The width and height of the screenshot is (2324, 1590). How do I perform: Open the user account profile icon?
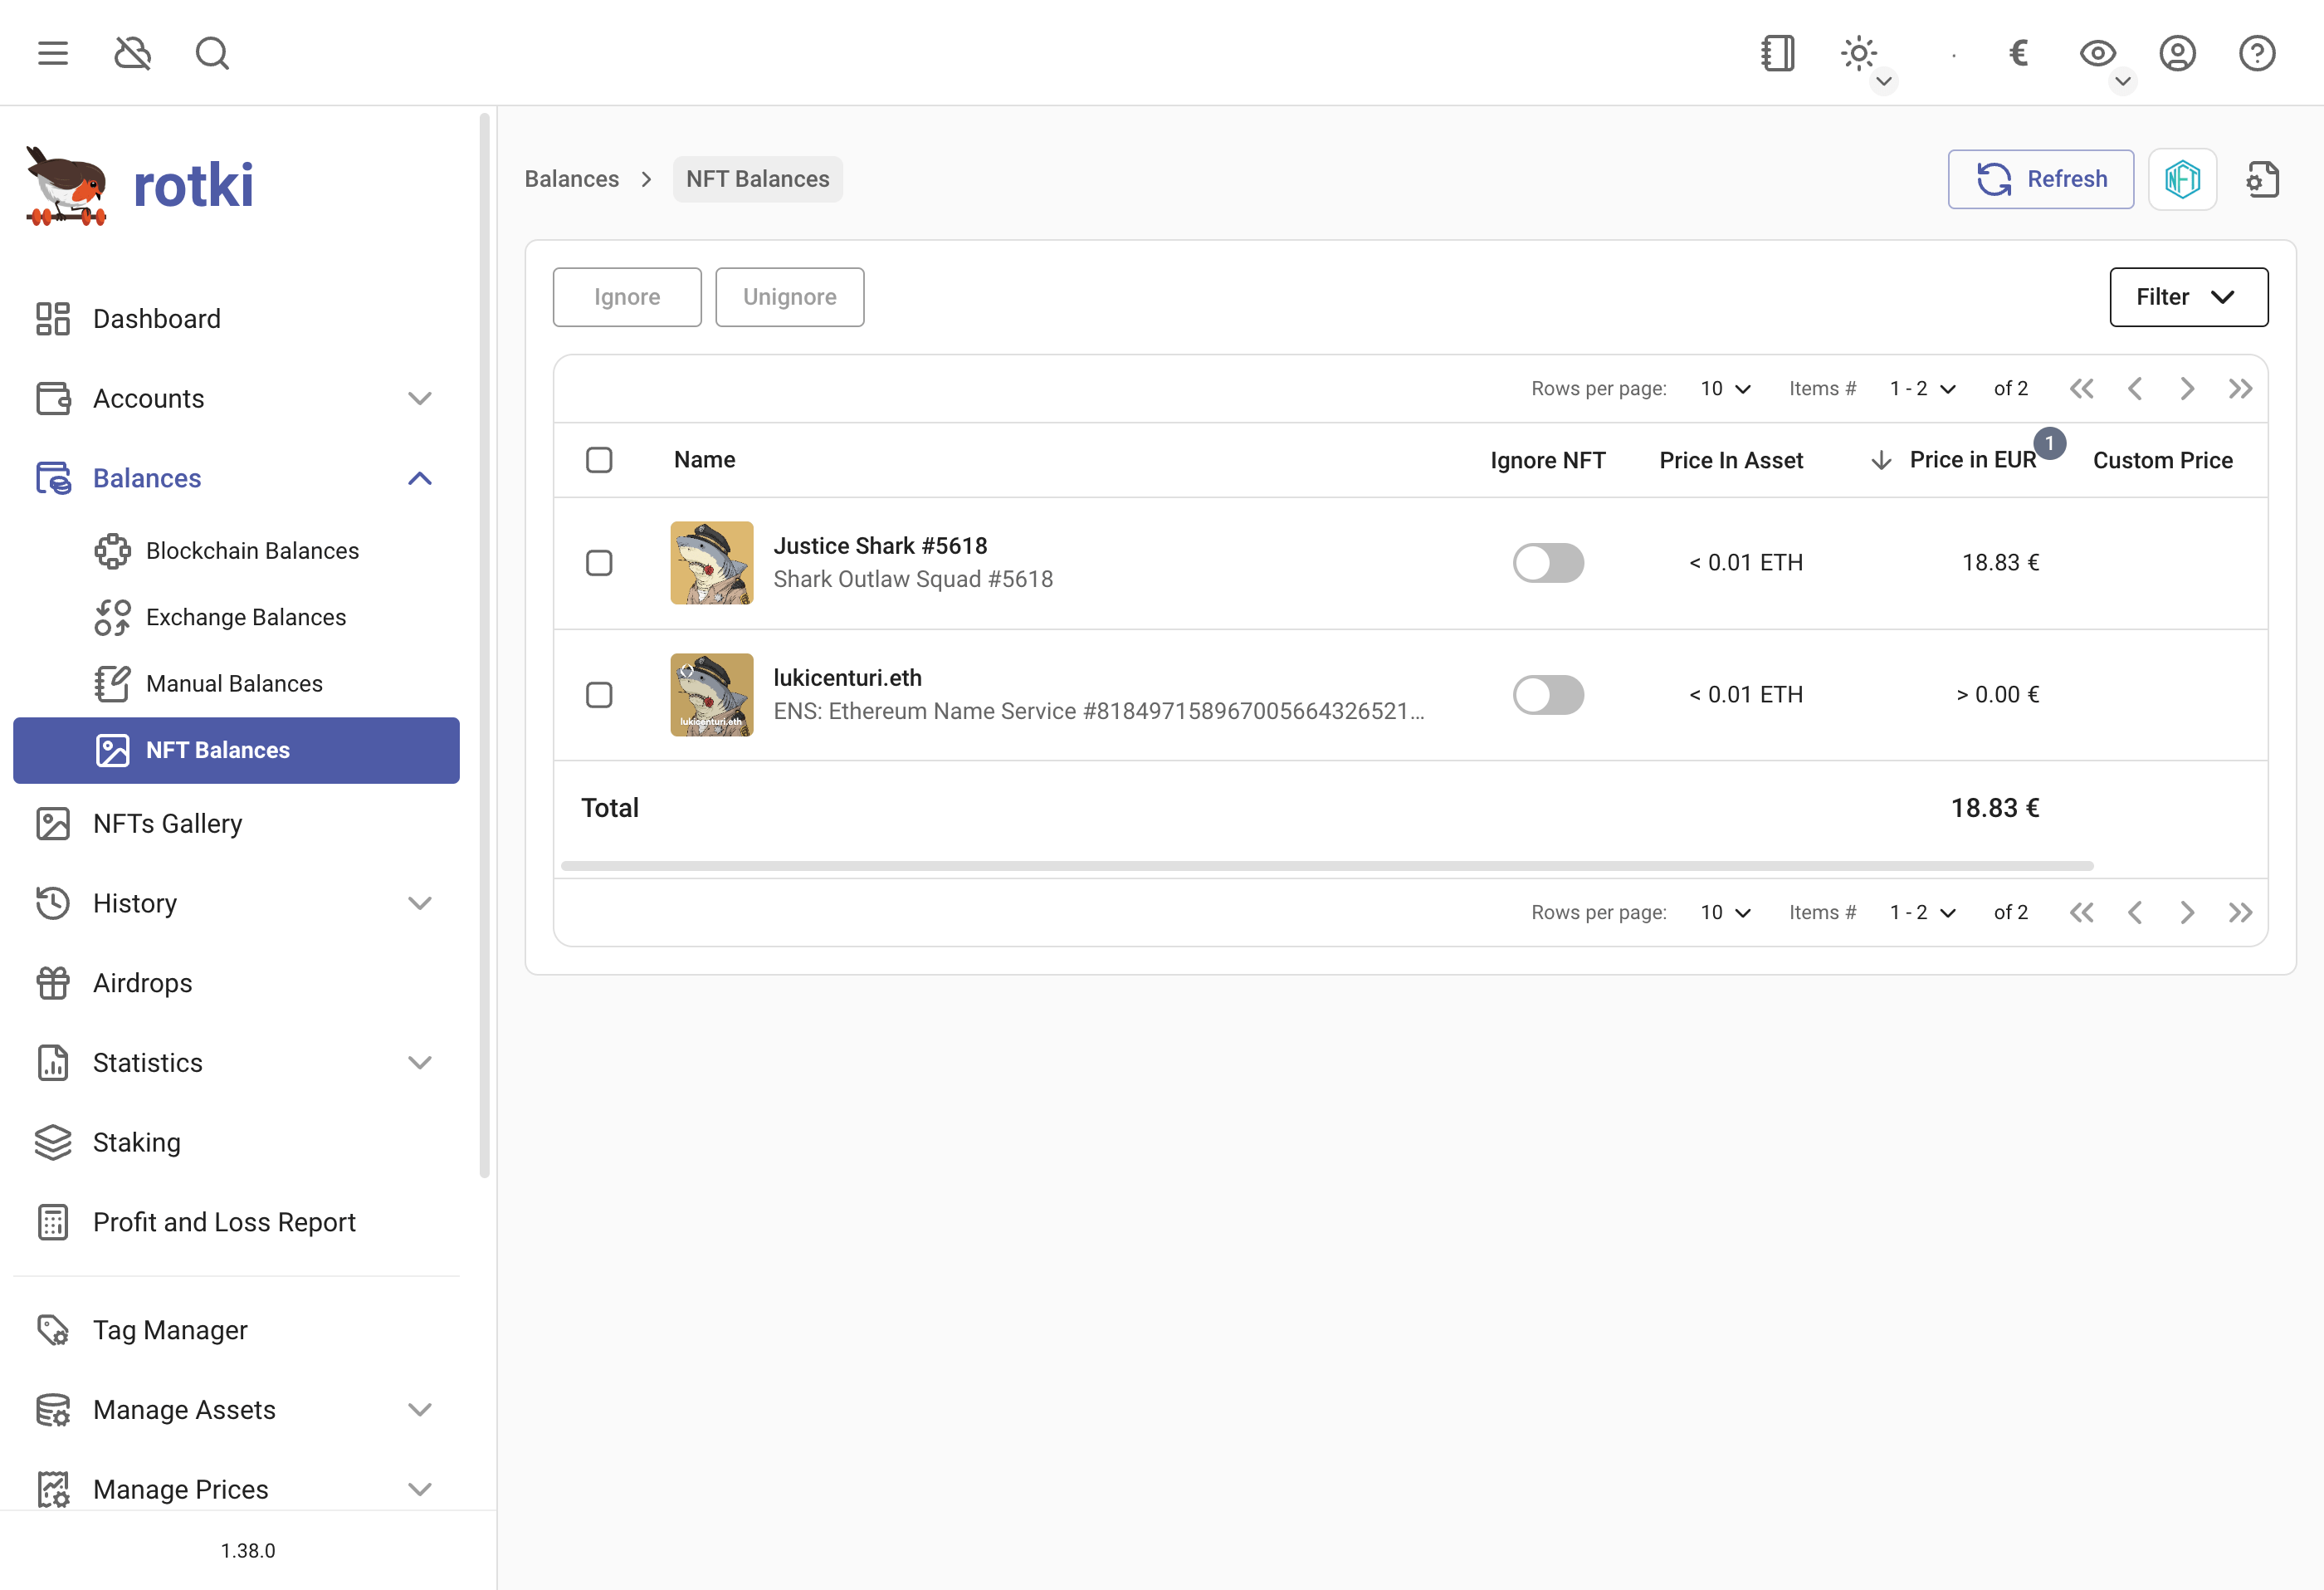pos(2177,53)
